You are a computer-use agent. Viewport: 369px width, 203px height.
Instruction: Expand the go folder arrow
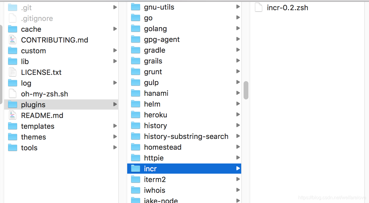pyautogui.click(x=238, y=17)
